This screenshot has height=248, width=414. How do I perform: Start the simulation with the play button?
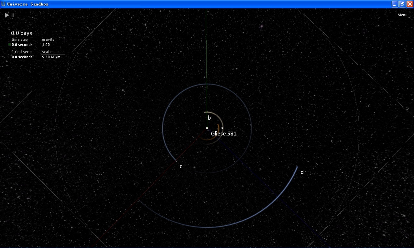pyautogui.click(x=7, y=15)
